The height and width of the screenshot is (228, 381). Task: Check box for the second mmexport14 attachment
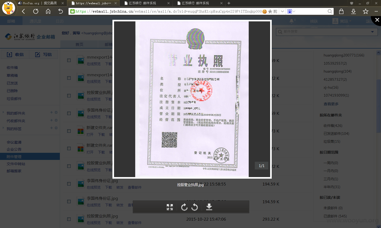tap(69, 78)
